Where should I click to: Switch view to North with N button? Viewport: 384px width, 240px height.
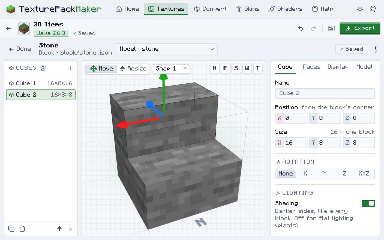point(214,68)
